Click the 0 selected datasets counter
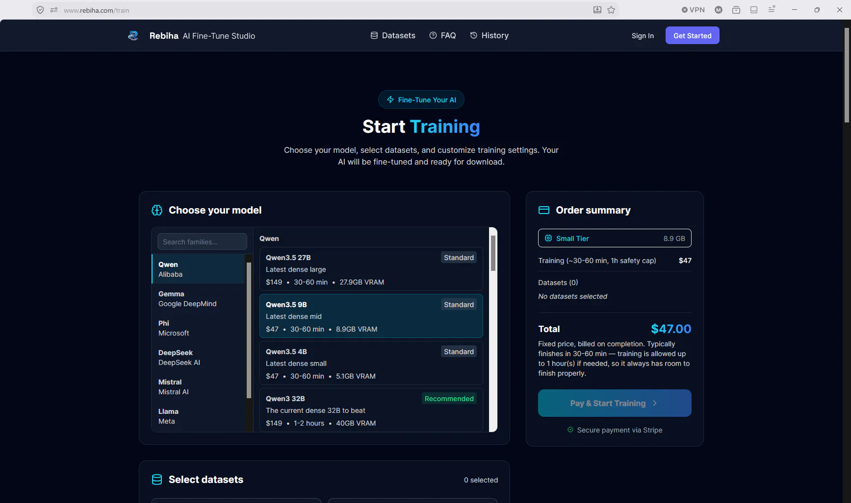This screenshot has width=851, height=503. [x=481, y=480]
